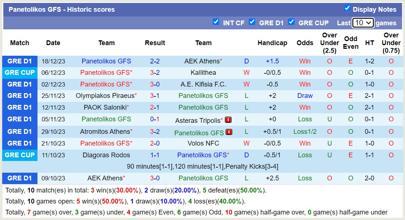Click the red card icon on the Atromitos row
Viewport: 405px width, 220px height.
point(229,132)
